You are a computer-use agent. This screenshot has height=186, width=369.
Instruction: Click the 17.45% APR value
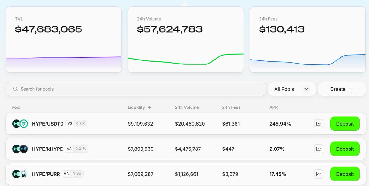278,174
